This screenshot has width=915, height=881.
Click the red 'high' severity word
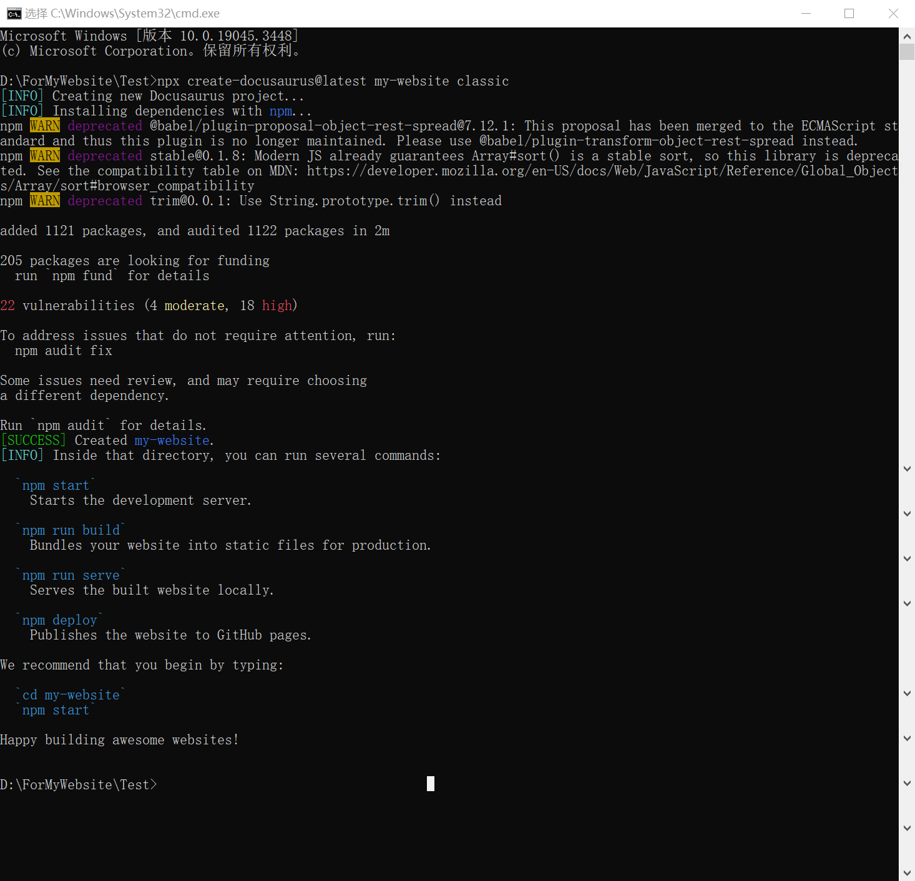(x=277, y=306)
